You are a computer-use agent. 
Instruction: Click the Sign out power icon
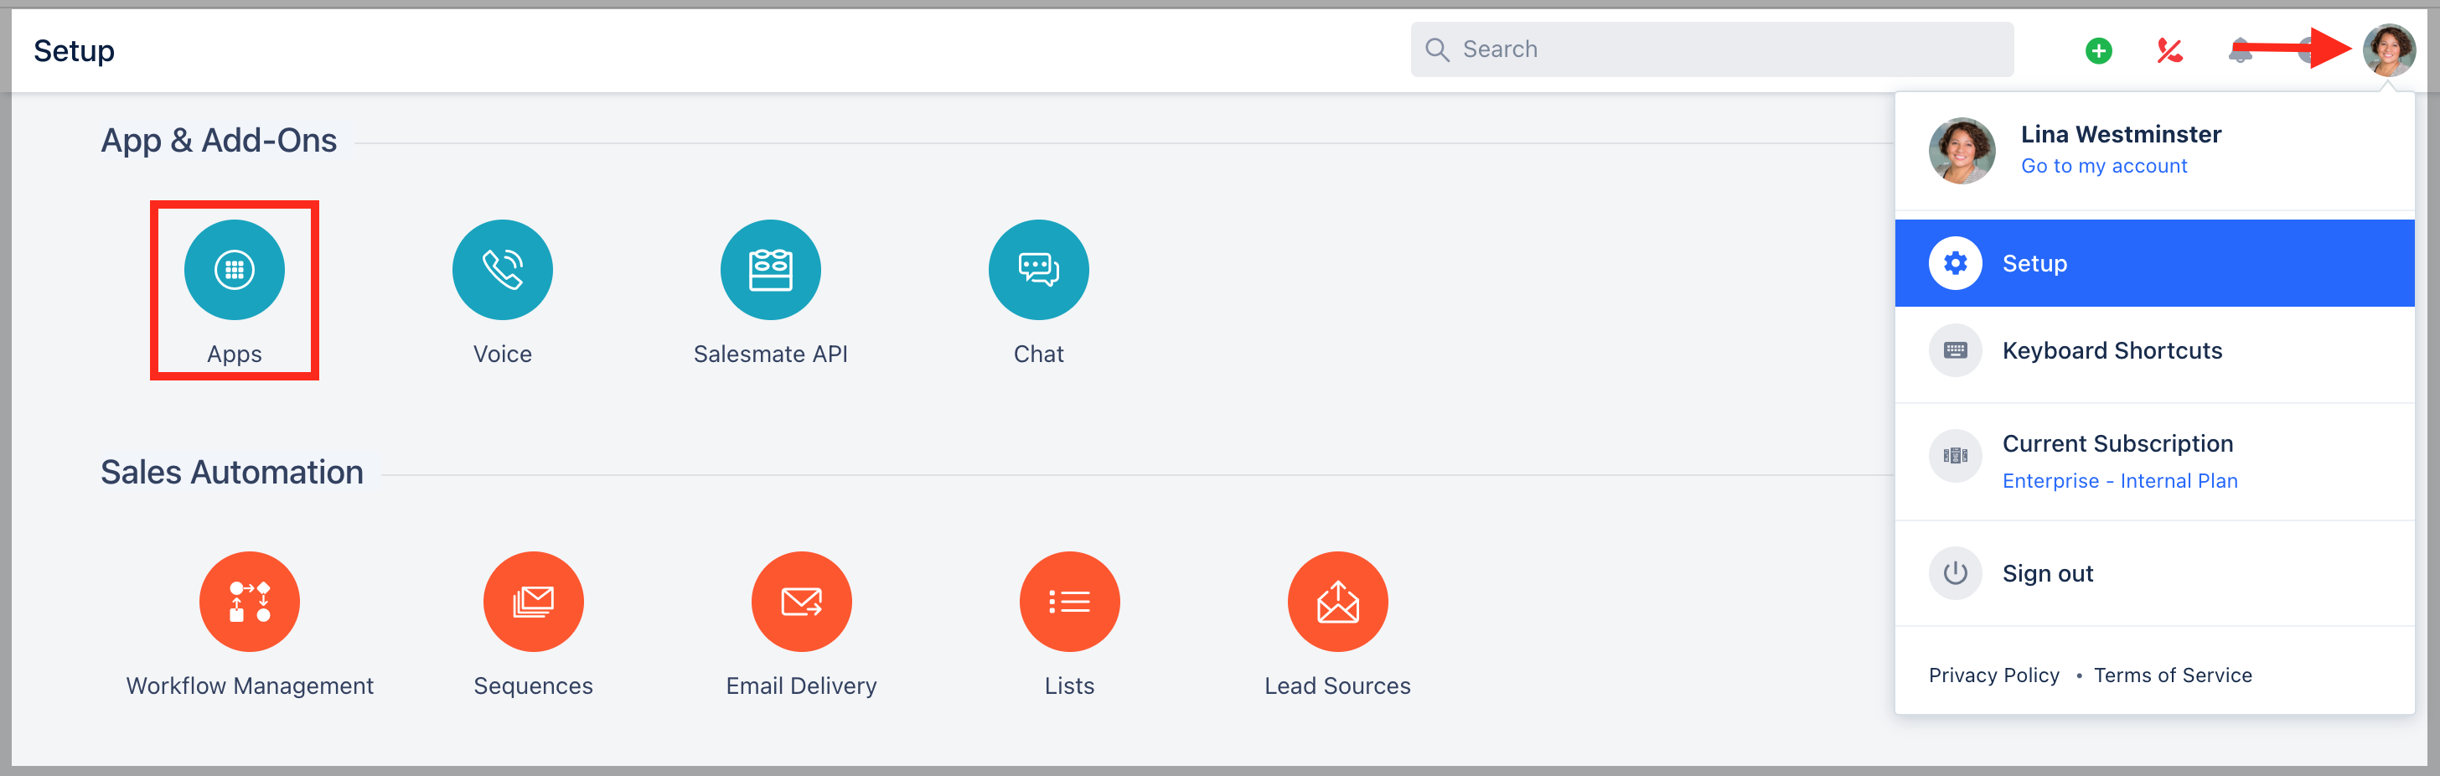[1955, 573]
